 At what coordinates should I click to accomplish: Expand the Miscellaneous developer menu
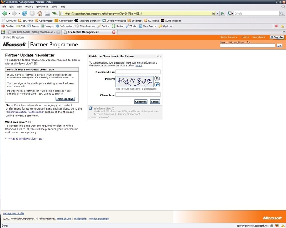[86, 26]
